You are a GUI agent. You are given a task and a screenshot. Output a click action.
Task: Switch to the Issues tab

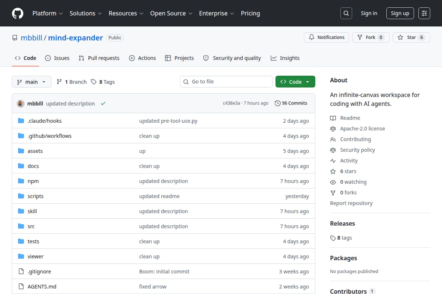[57, 58]
